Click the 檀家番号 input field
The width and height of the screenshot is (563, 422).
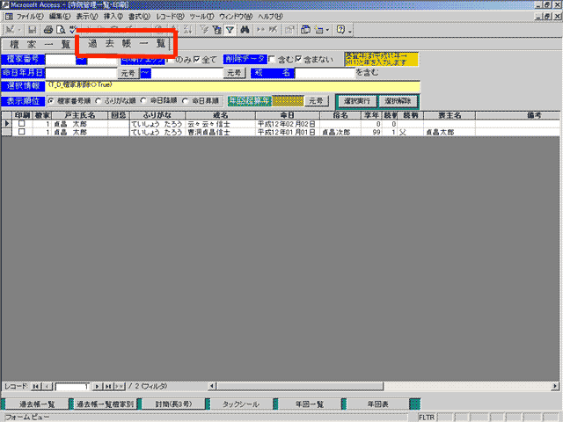pos(61,60)
